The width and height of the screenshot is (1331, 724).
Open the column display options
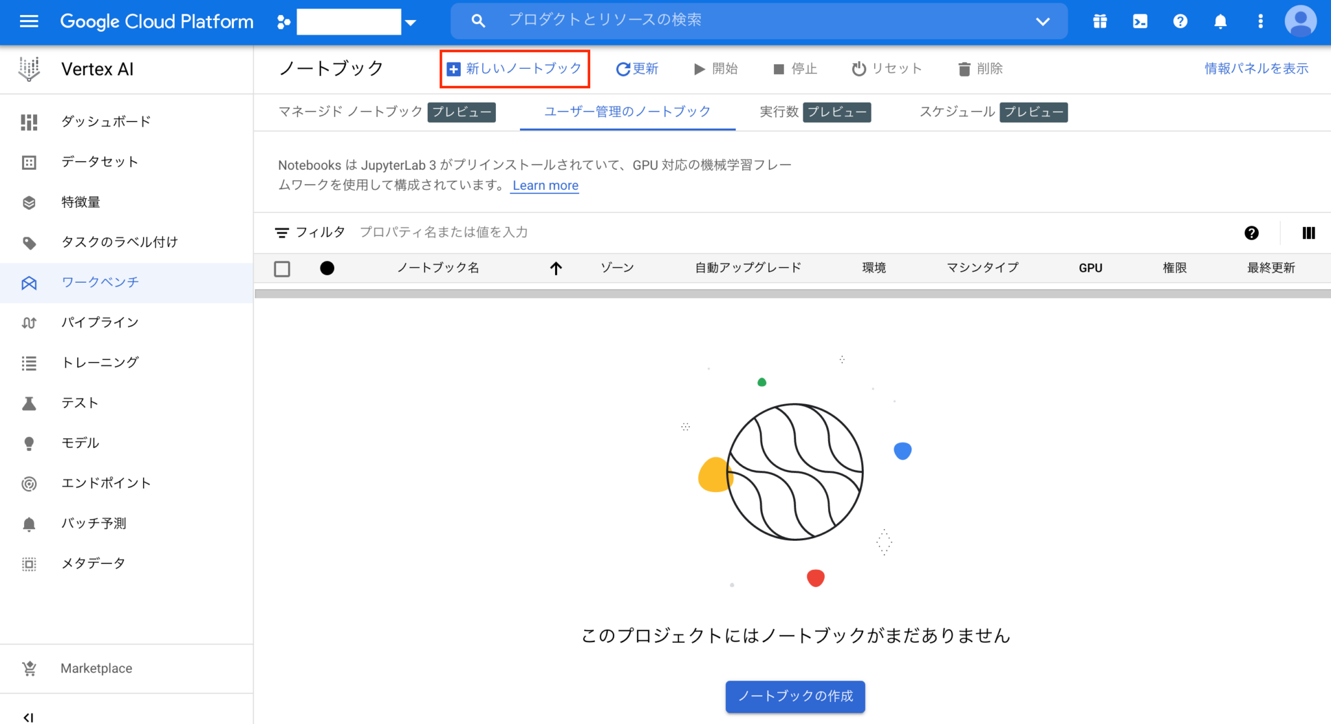1309,233
